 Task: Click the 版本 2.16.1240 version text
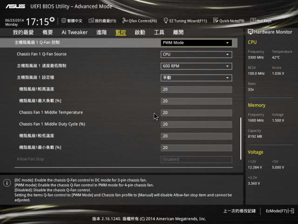coord(107,219)
